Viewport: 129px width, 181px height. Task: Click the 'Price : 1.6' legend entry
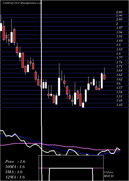[15, 162]
